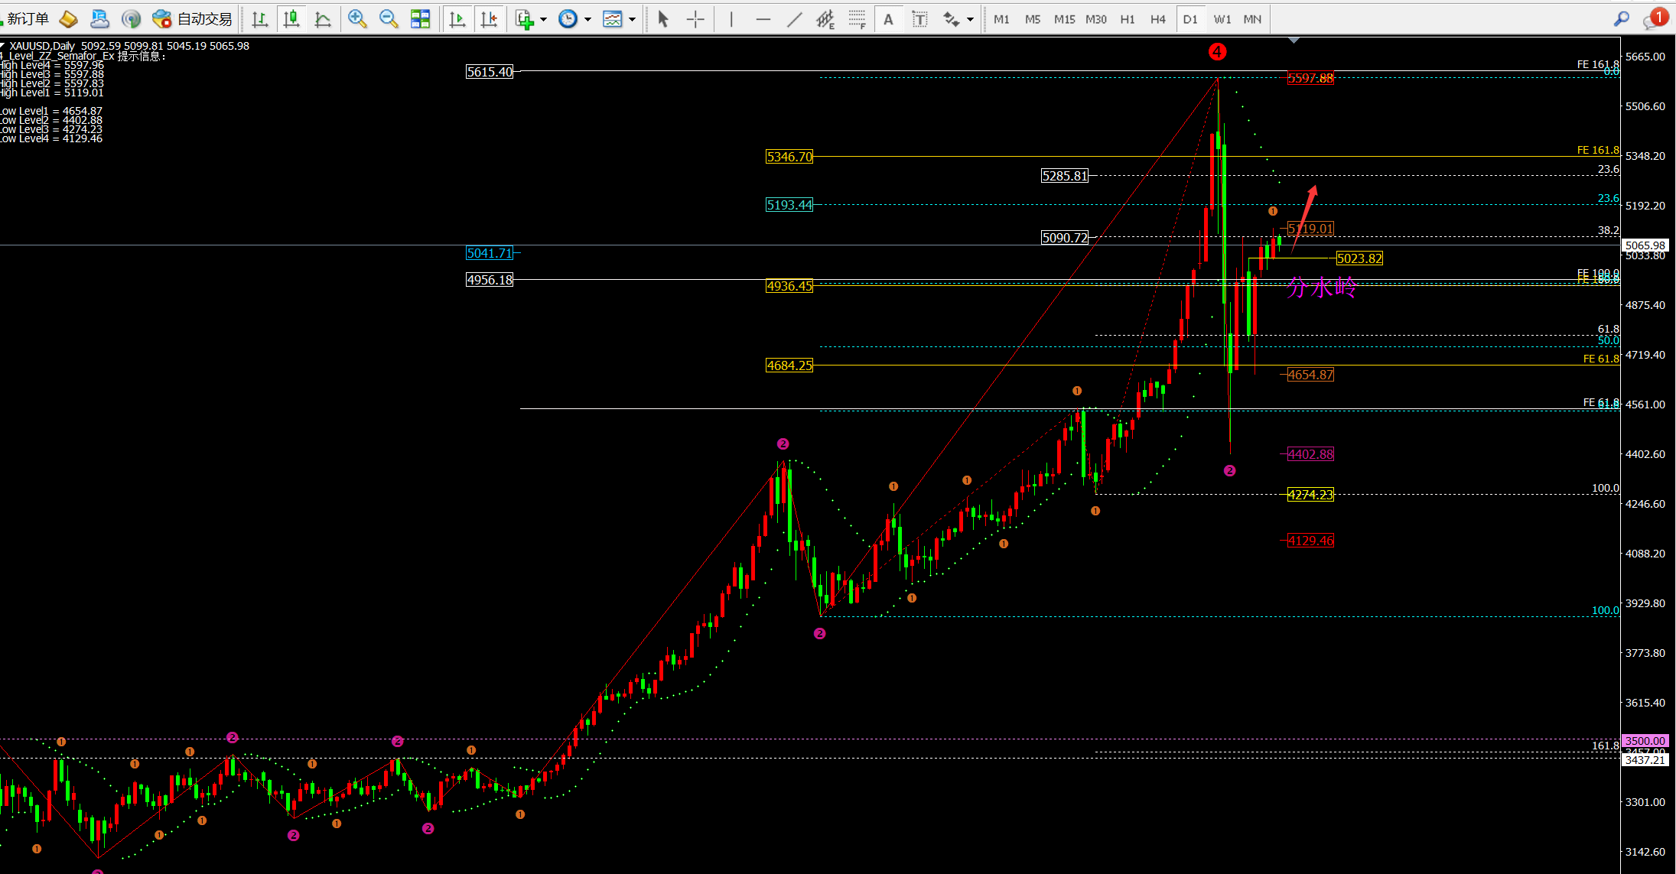1676x874 pixels.
Task: Click the zoom in magnifier icon
Action: 356,19
